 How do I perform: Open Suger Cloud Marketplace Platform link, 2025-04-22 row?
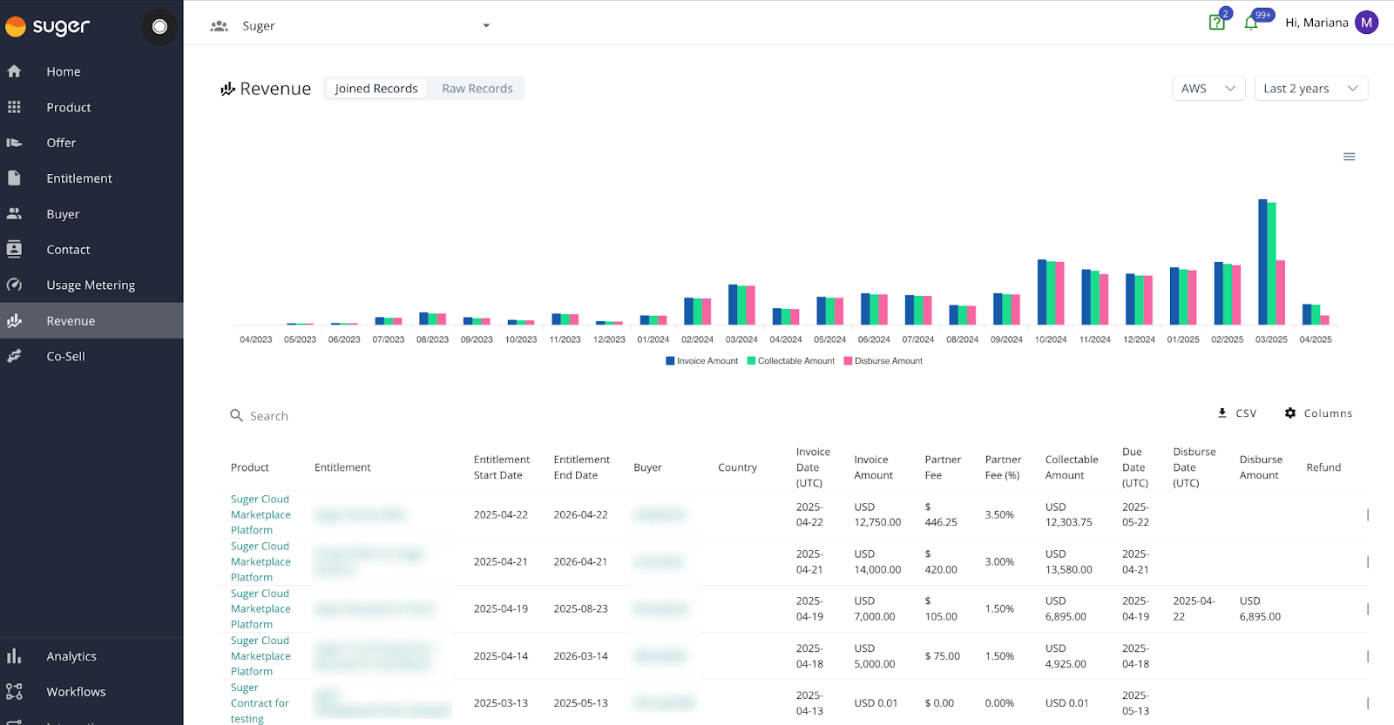(261, 514)
